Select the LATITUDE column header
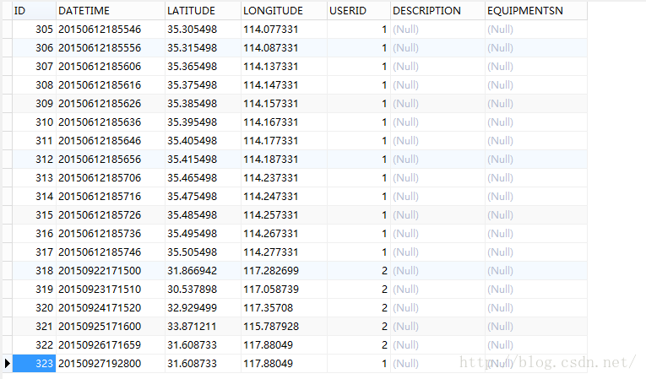Image resolution: width=646 pixels, height=379 pixels. [203, 11]
